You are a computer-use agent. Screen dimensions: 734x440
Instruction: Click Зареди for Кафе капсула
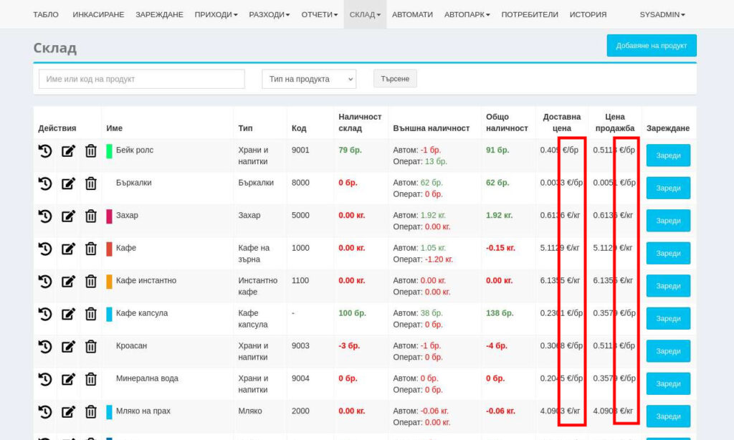click(668, 318)
